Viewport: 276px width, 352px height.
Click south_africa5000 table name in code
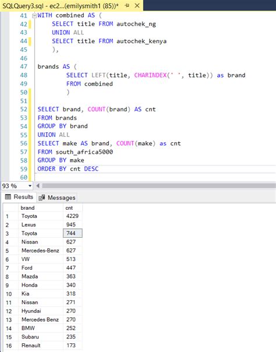coord(84,152)
